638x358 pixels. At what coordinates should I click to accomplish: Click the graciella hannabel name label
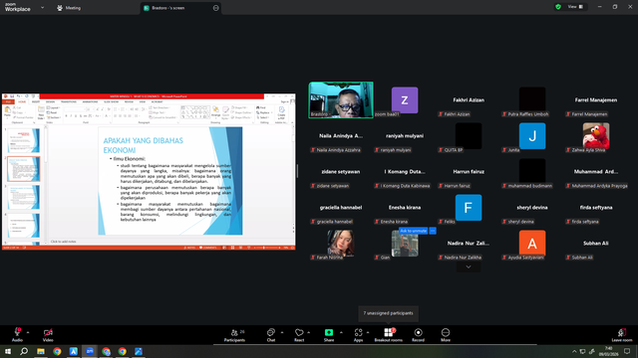pyautogui.click(x=332, y=221)
